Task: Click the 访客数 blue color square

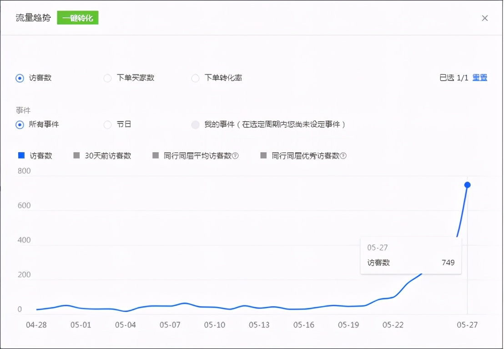Action: pyautogui.click(x=20, y=155)
